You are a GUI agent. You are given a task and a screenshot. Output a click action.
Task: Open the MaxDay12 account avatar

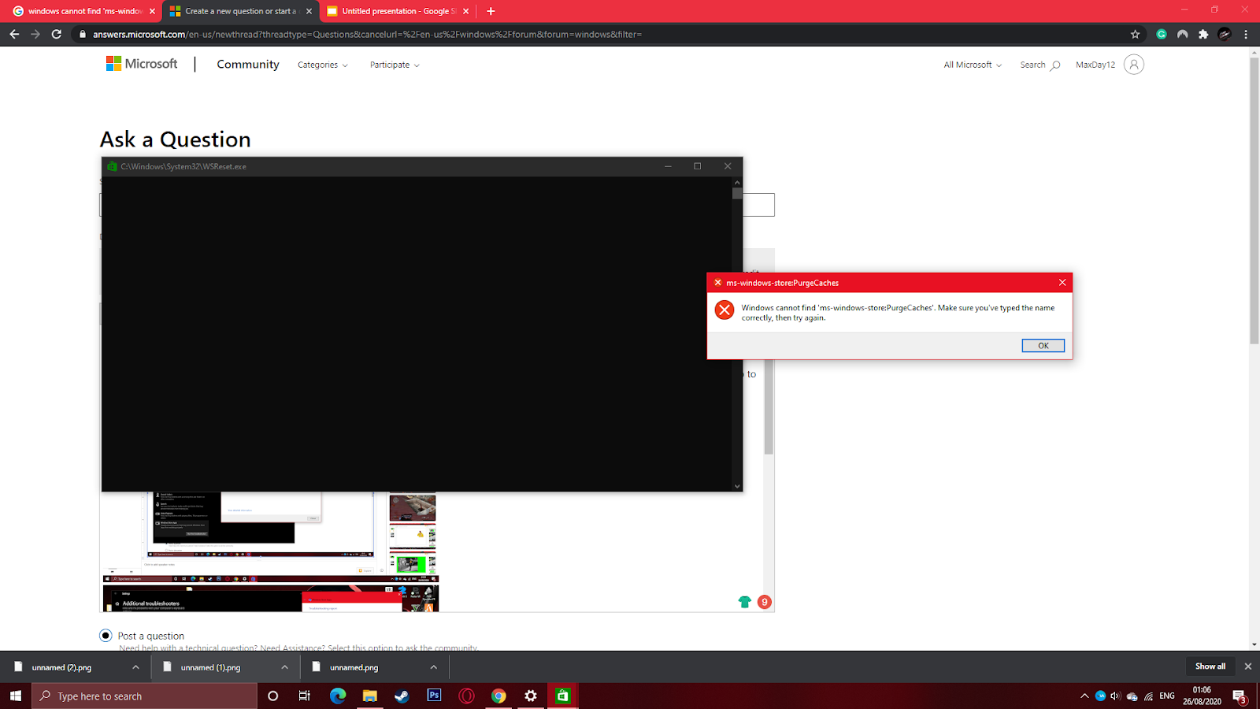(x=1134, y=65)
